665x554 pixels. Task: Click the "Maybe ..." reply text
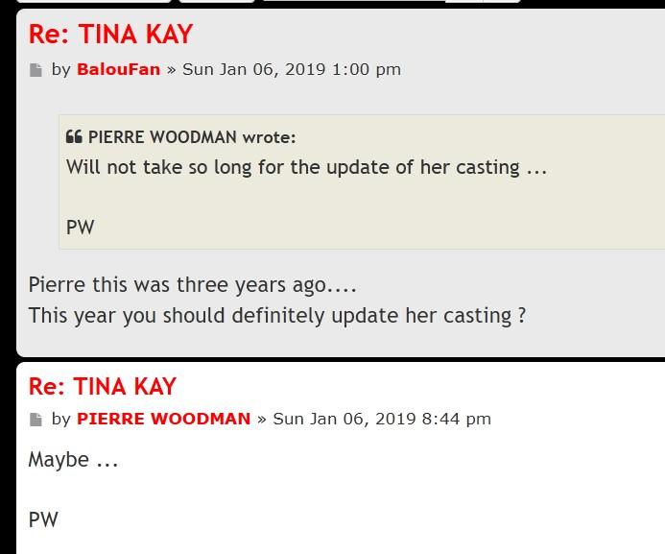point(73,460)
